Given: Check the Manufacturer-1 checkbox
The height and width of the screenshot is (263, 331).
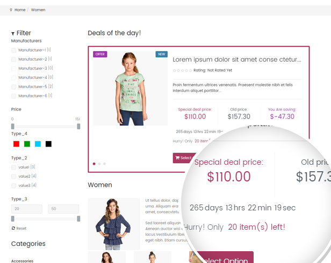Looking at the screenshot, I should 14,50.
